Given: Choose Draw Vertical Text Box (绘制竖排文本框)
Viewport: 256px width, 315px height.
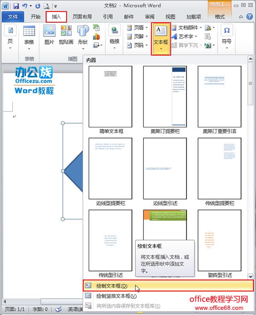Looking at the screenshot, I should [168, 296].
